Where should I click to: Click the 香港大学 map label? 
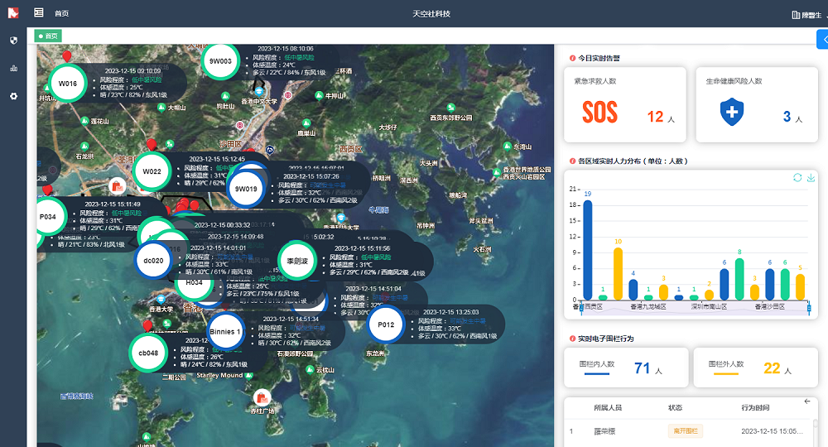161,309
